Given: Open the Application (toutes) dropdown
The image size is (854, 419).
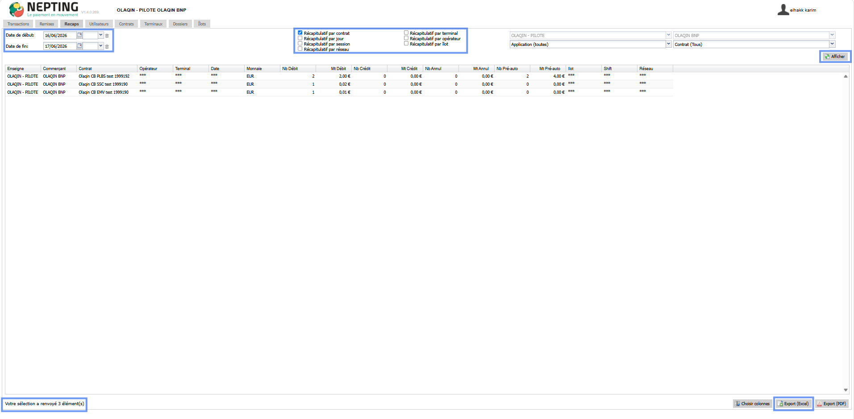Looking at the screenshot, I should pyautogui.click(x=668, y=44).
